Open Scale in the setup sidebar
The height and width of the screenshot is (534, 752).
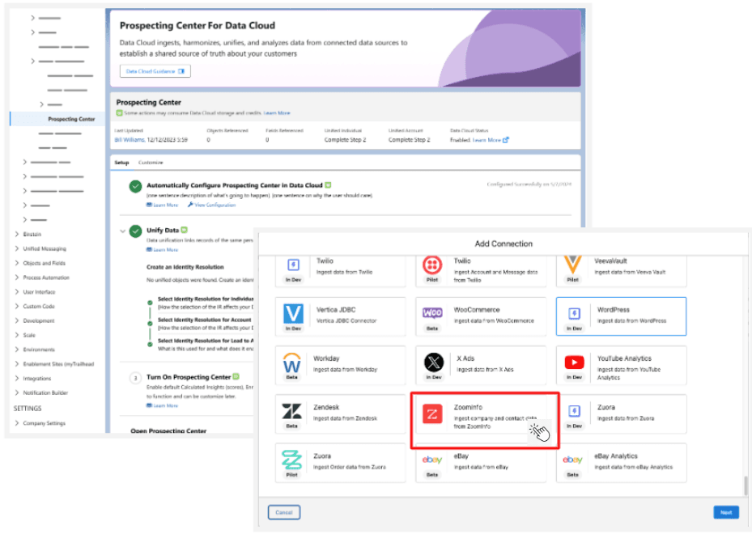(29, 335)
